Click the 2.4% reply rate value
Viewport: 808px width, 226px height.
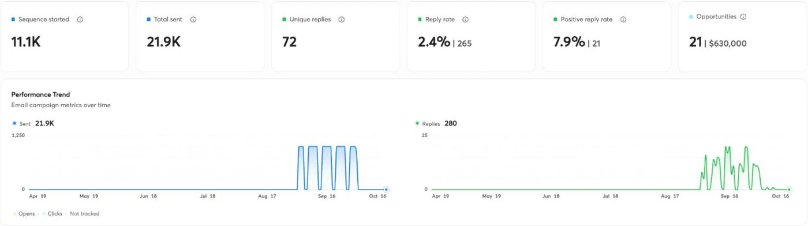434,42
